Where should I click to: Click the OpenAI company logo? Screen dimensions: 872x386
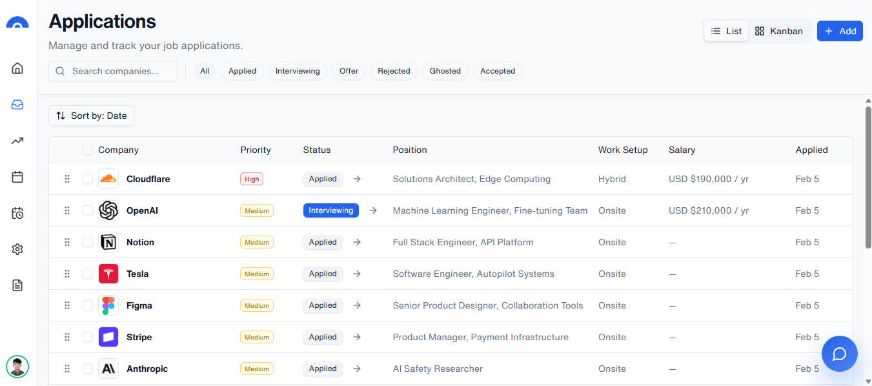(108, 210)
